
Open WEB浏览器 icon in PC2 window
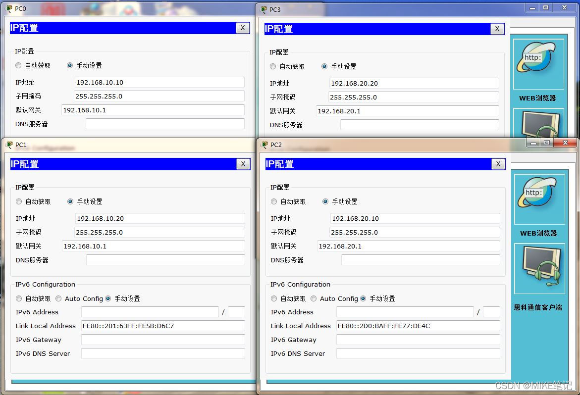[x=539, y=199]
